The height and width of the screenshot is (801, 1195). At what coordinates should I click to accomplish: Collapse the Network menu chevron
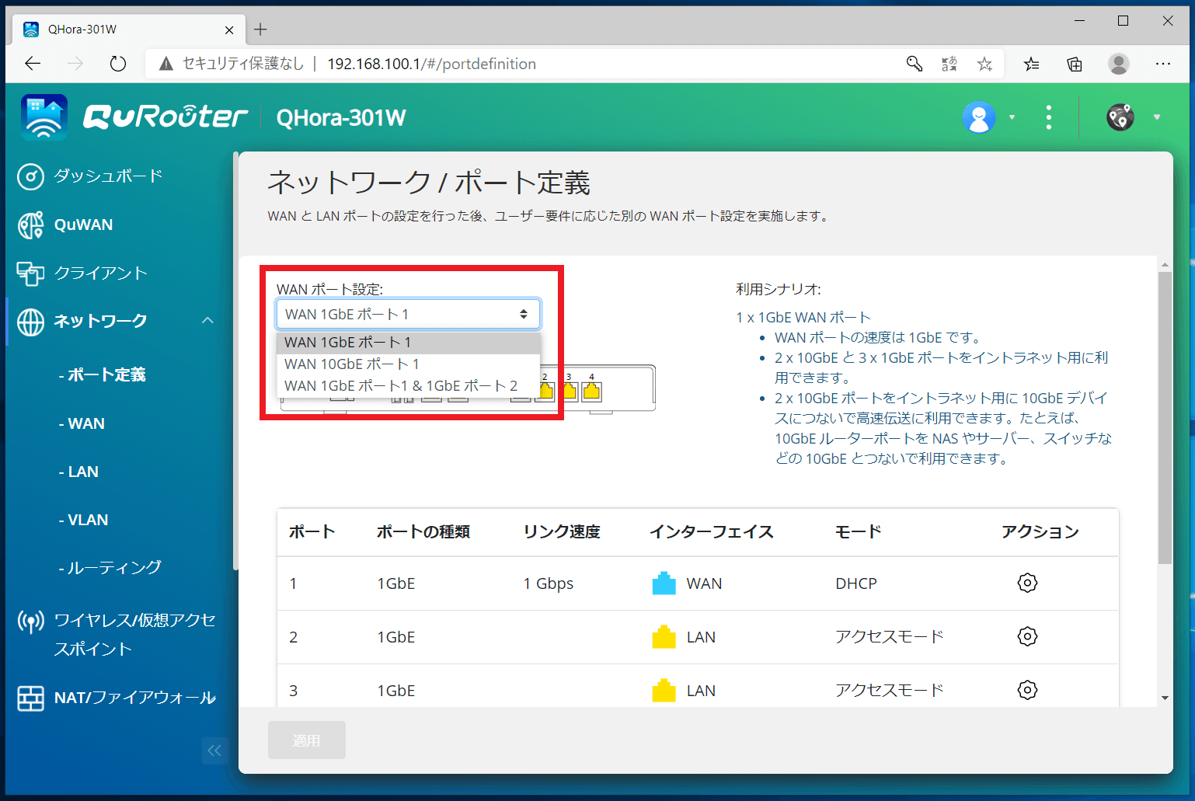point(207,321)
